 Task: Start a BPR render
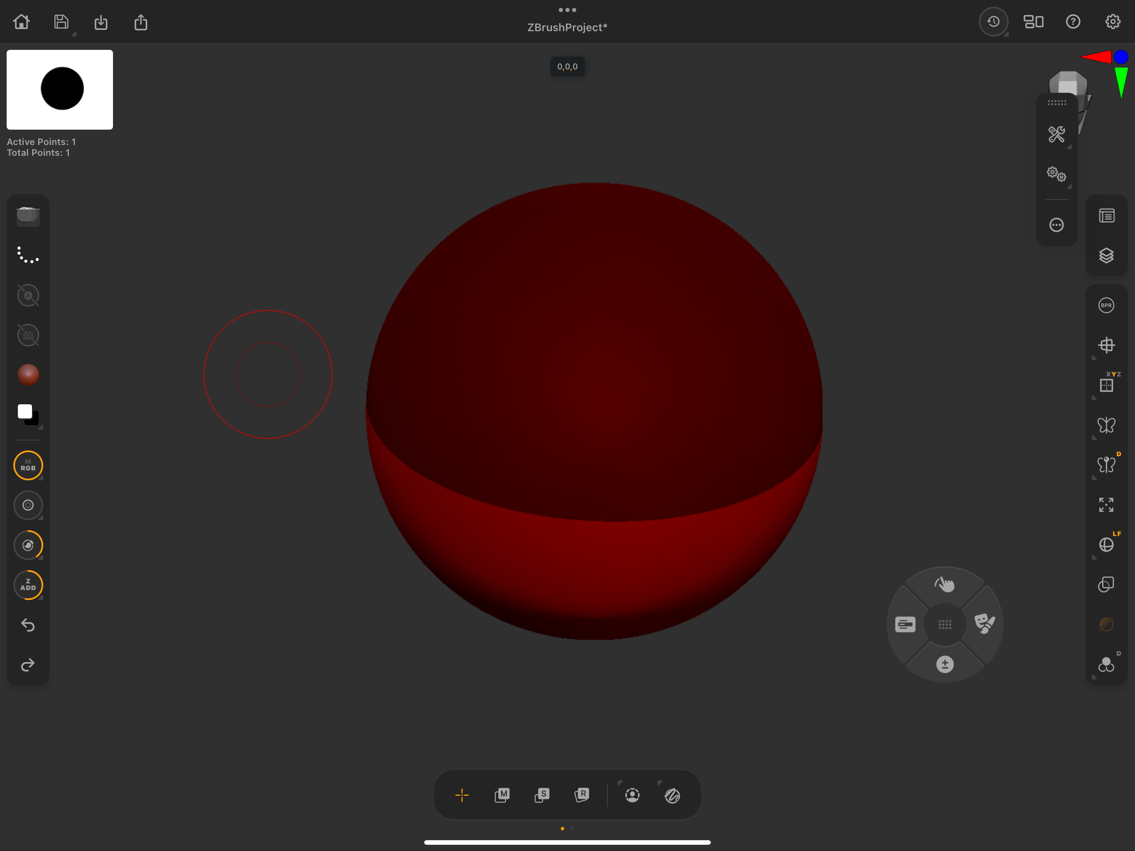pos(1106,305)
